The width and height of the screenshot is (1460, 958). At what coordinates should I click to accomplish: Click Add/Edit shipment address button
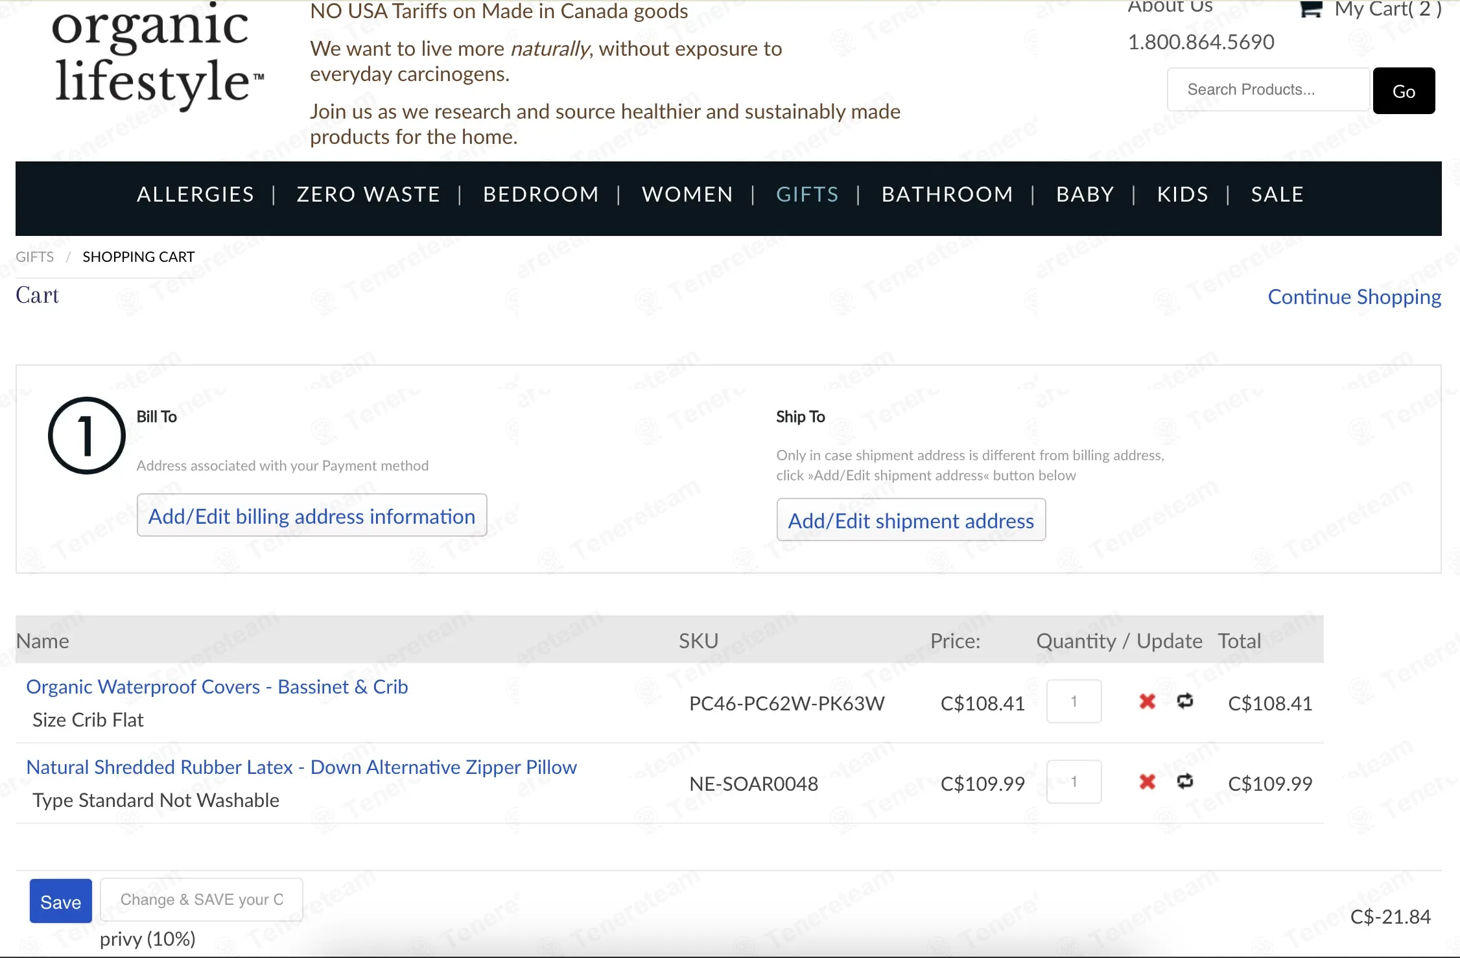pyautogui.click(x=911, y=520)
